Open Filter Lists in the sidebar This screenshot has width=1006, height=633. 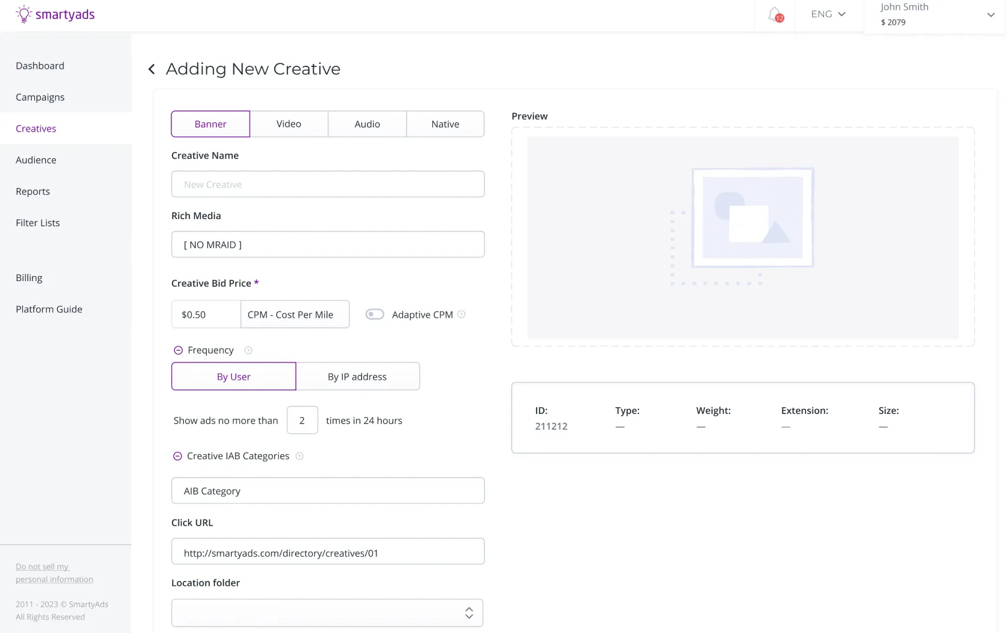[38, 223]
